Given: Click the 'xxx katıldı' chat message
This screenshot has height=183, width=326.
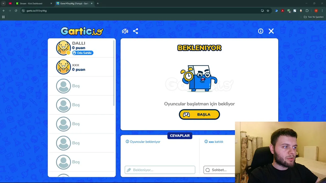Looking at the screenshot, I should click(x=214, y=142).
